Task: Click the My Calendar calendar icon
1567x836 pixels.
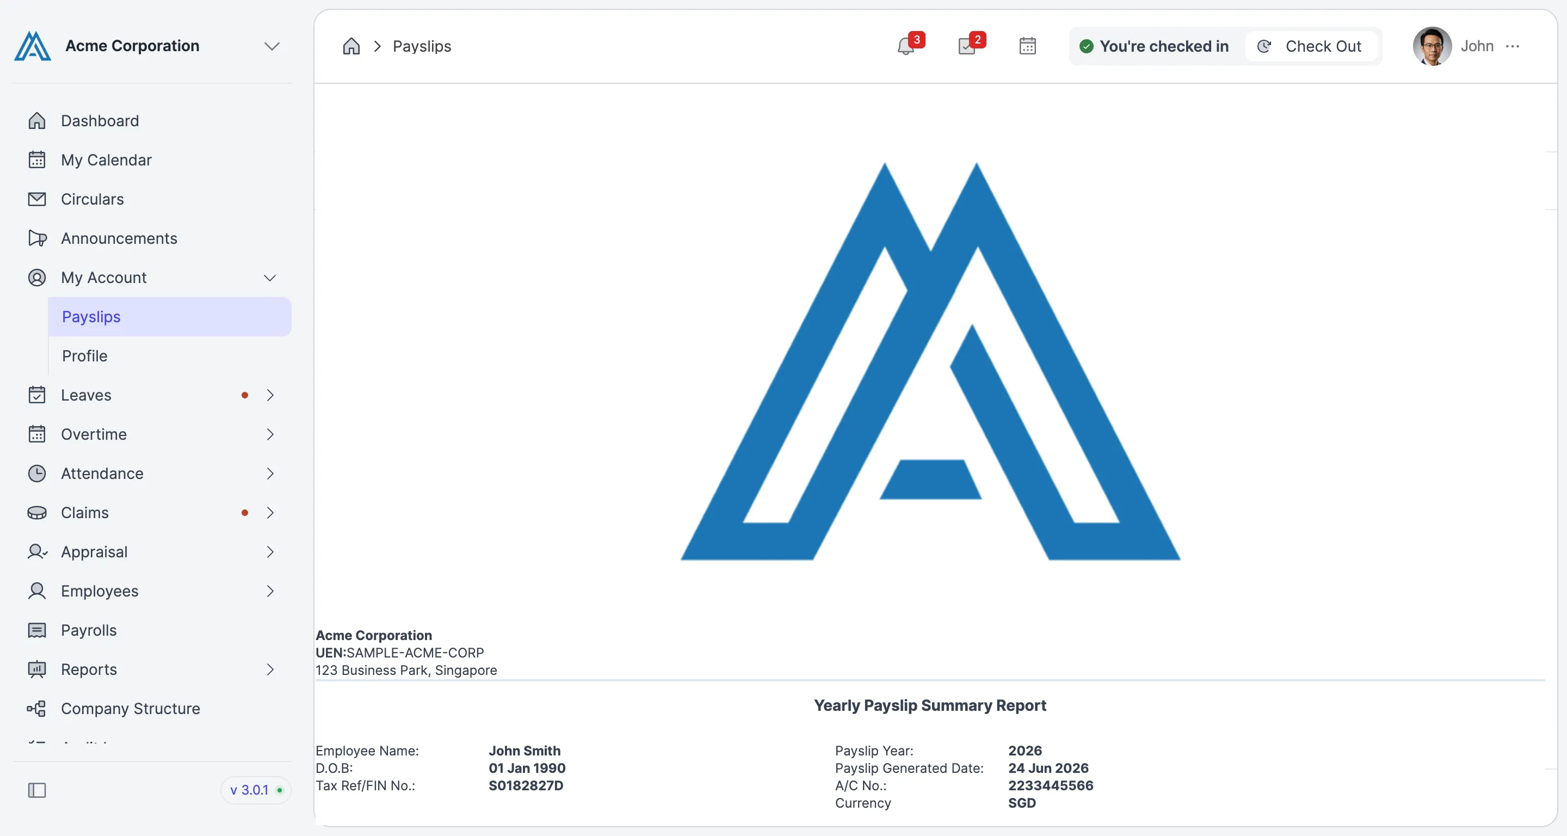Action: click(37, 160)
